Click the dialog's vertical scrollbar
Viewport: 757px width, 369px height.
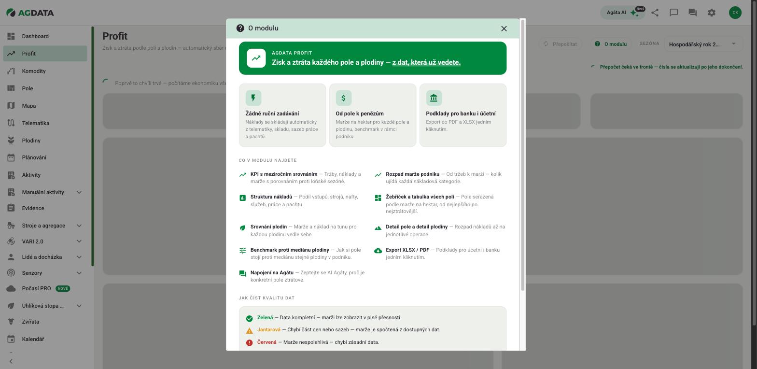tap(522, 155)
